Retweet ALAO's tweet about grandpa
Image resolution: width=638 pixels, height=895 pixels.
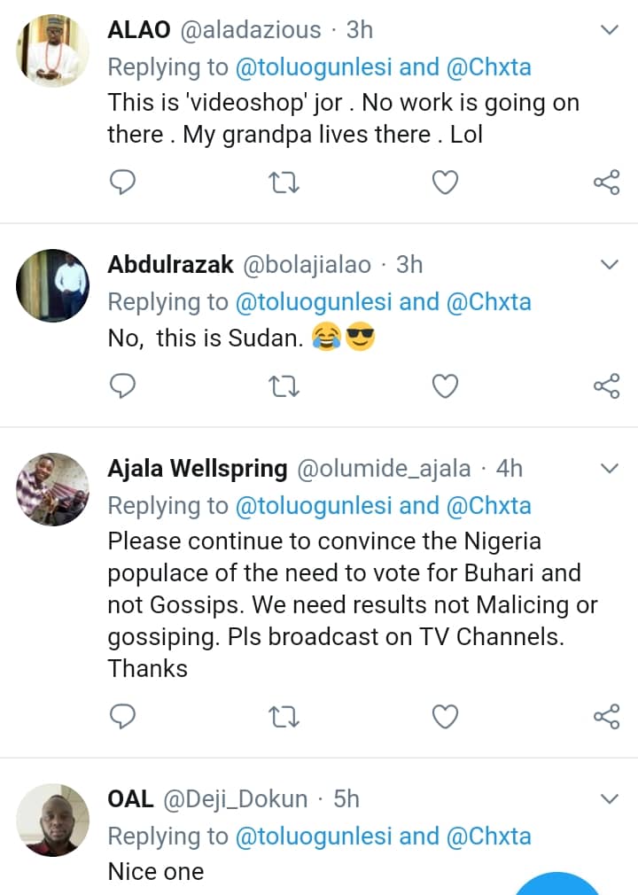(284, 183)
